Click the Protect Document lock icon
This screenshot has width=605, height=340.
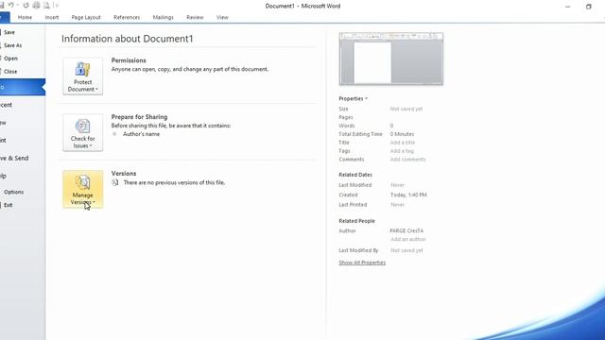(82, 69)
